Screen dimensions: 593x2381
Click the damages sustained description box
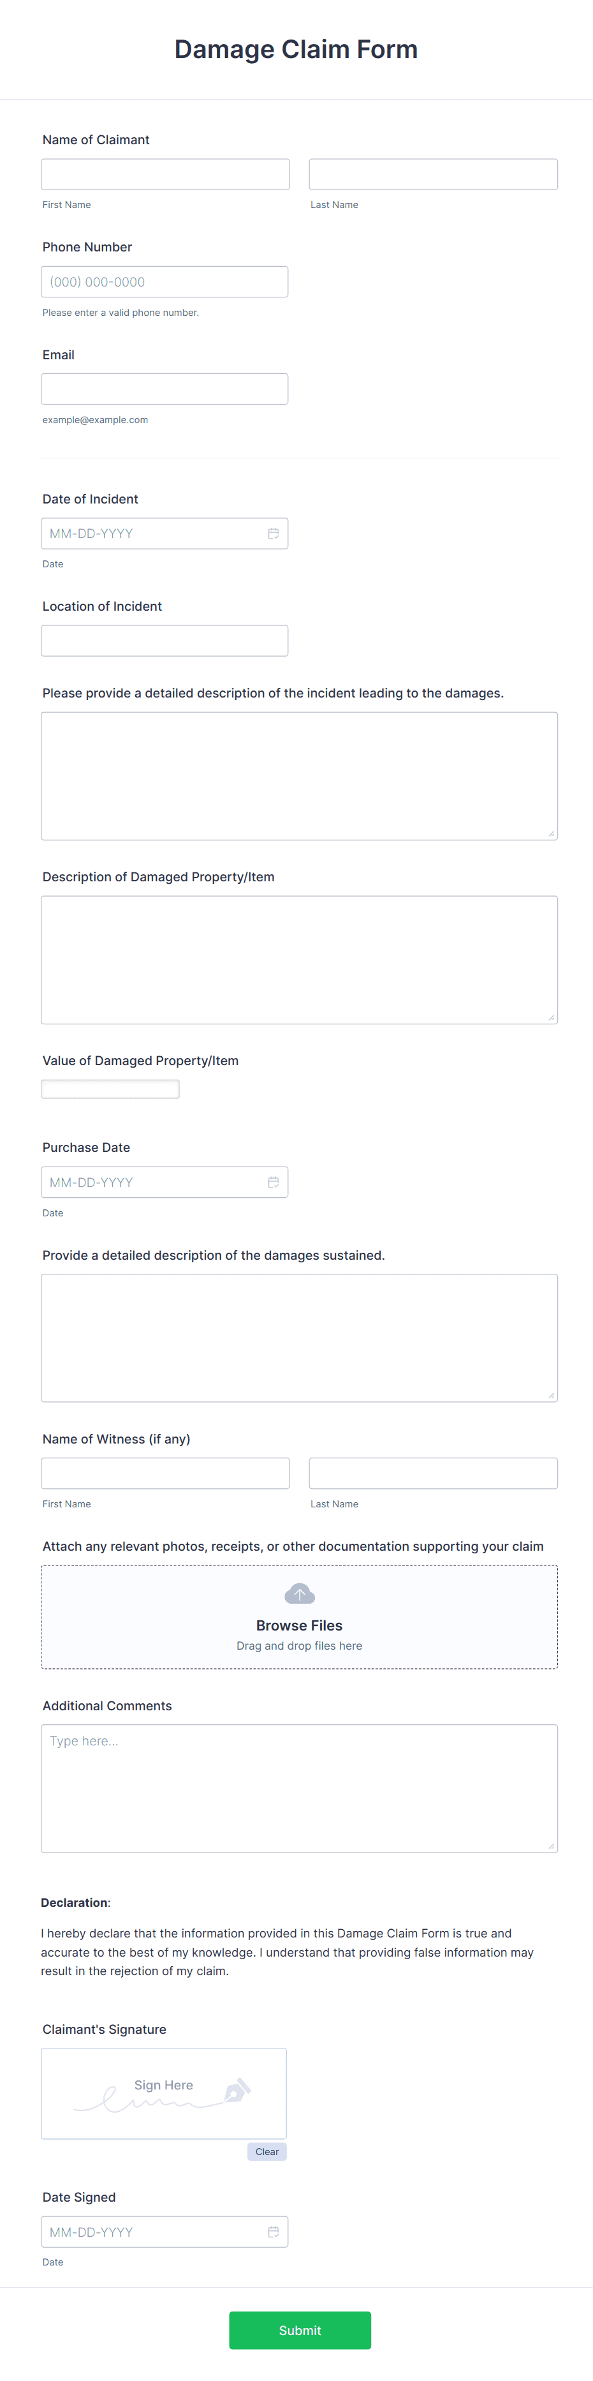pos(298,1338)
